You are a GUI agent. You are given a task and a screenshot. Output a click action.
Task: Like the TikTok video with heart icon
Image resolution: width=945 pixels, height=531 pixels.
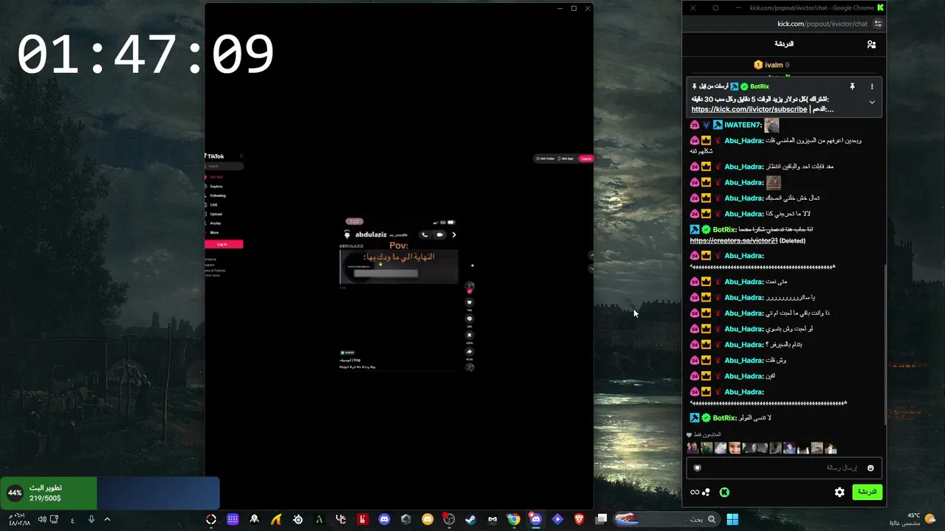coord(469,302)
